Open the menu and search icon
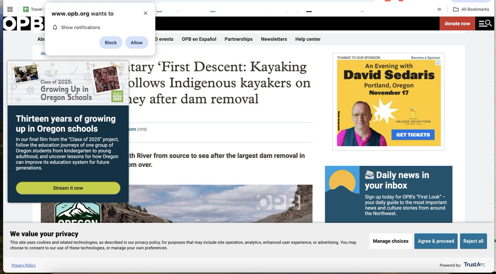This screenshot has height=274, width=496. pos(485,24)
